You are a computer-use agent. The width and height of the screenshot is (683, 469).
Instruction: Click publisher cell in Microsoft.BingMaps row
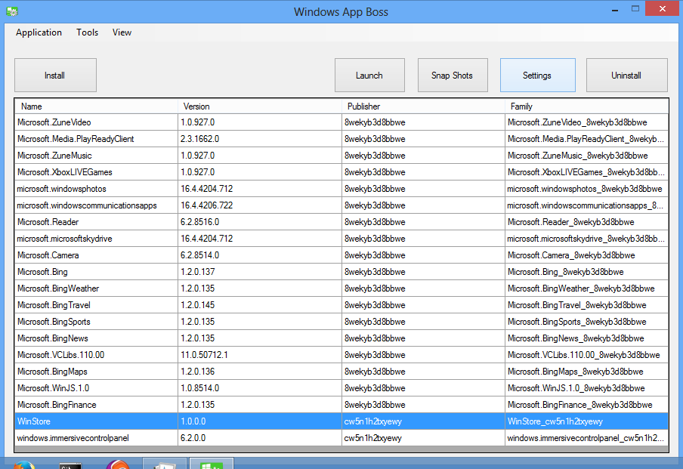(x=423, y=372)
